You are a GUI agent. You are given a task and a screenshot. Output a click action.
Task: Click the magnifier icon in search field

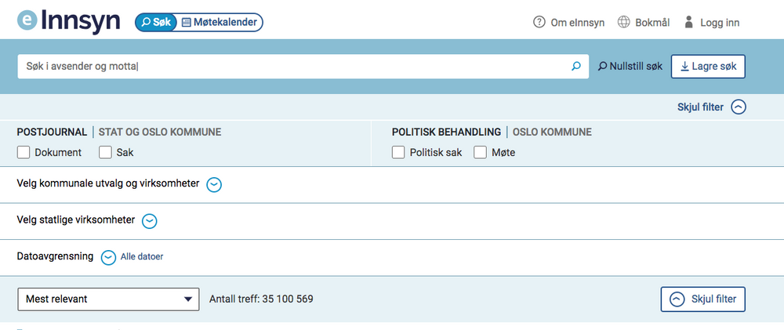pyautogui.click(x=576, y=66)
